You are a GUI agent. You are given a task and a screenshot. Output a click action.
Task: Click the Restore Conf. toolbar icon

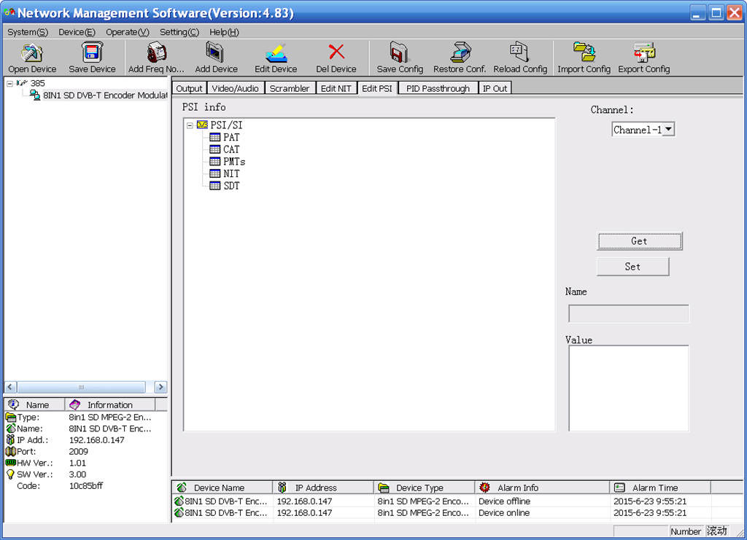click(x=460, y=52)
